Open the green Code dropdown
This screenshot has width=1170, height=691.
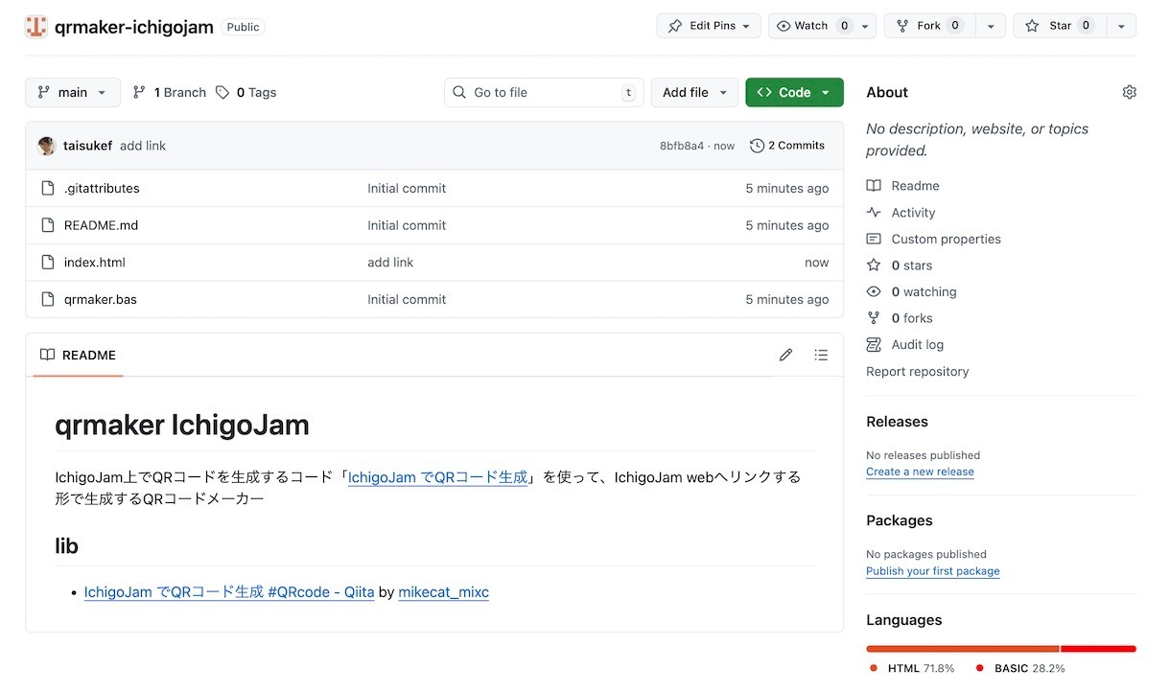(x=794, y=93)
